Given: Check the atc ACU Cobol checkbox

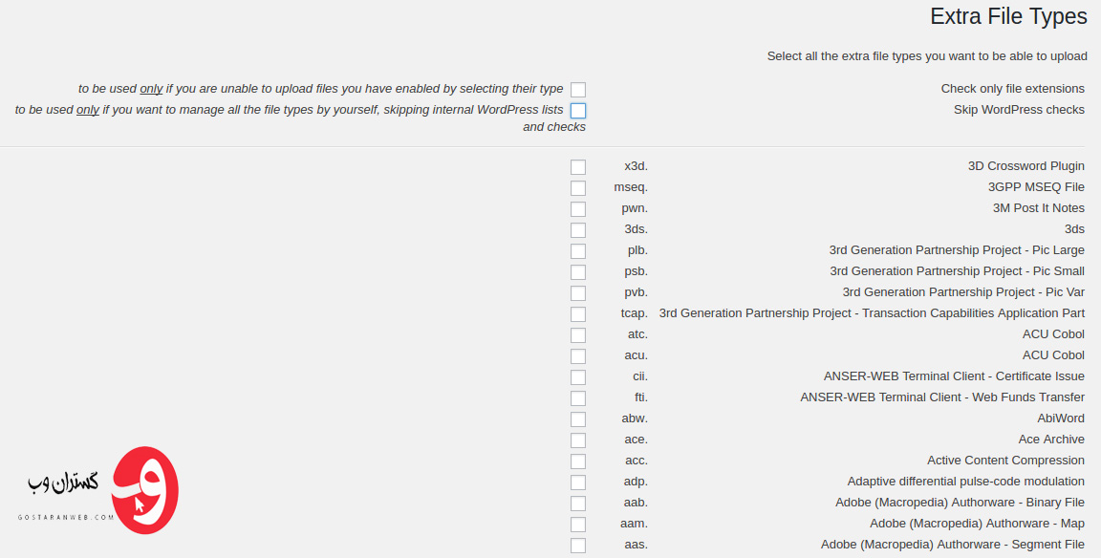Looking at the screenshot, I should [x=578, y=335].
